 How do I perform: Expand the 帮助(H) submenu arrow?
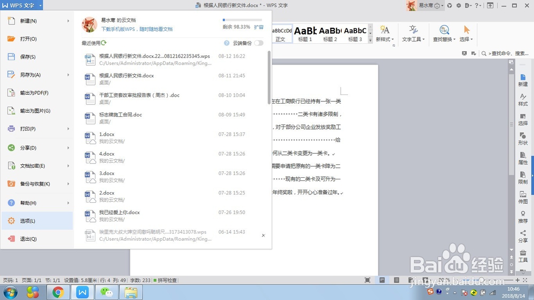(x=68, y=203)
